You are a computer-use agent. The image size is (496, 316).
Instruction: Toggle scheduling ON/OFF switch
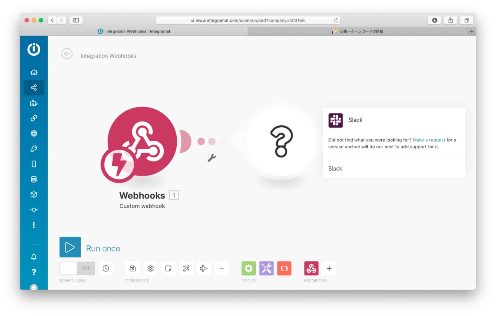(x=77, y=268)
